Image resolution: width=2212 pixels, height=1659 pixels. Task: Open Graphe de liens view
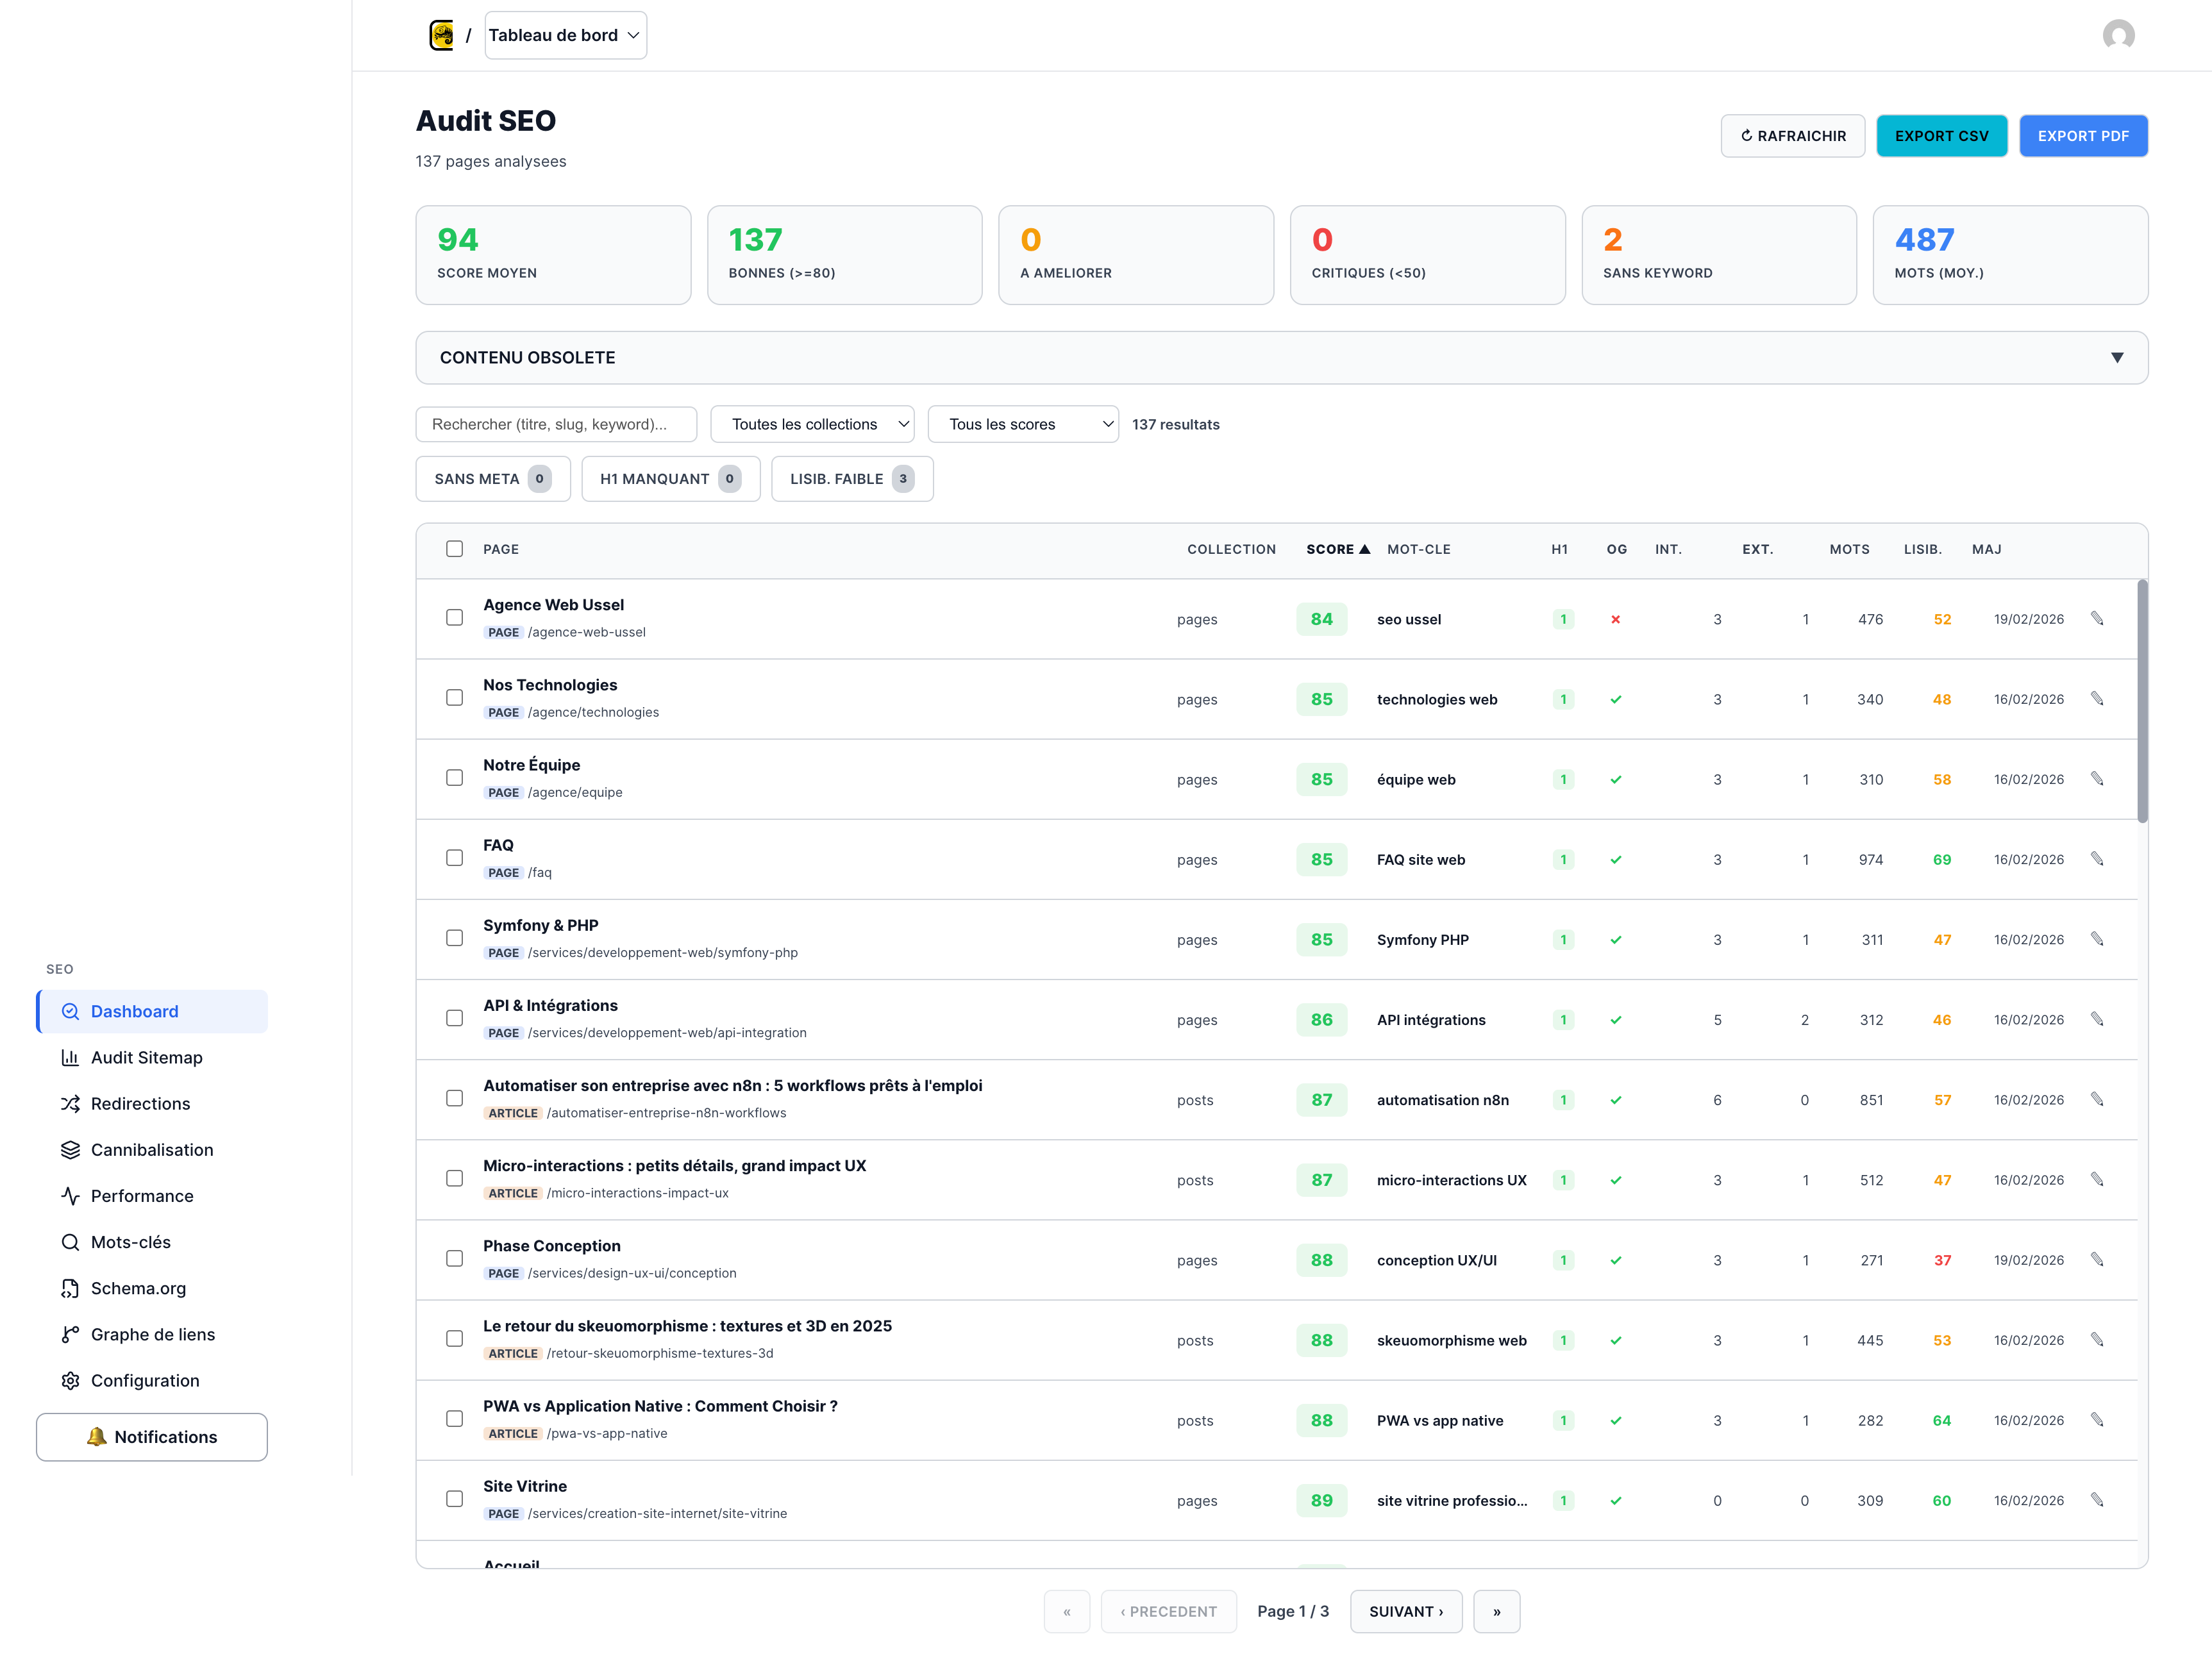(152, 1334)
